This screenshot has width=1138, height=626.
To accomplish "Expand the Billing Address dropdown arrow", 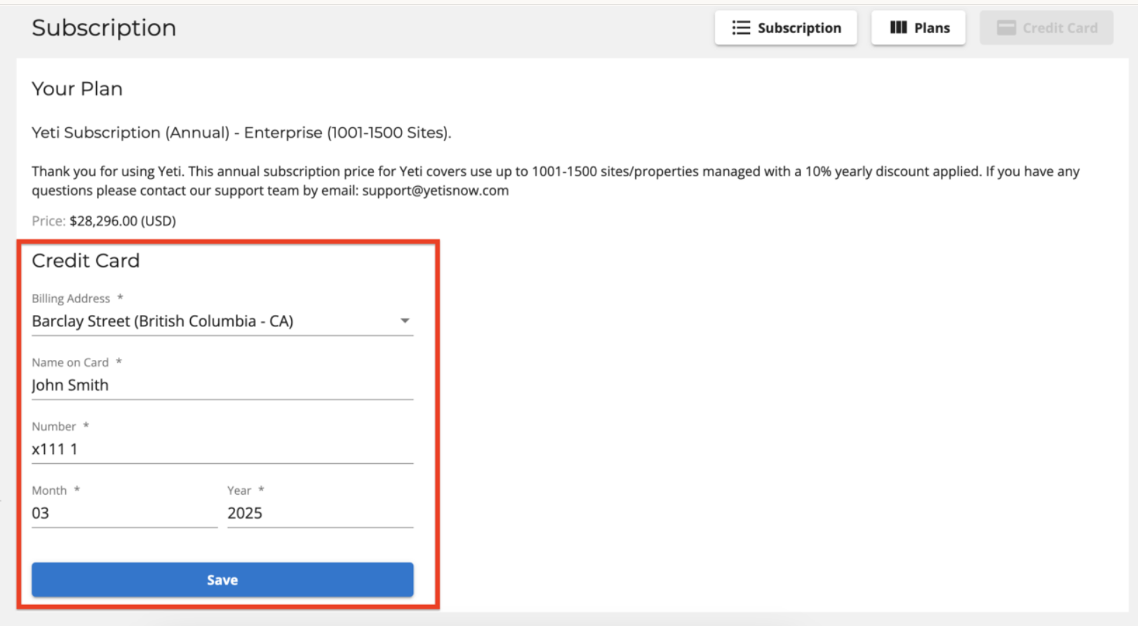I will (x=405, y=321).
